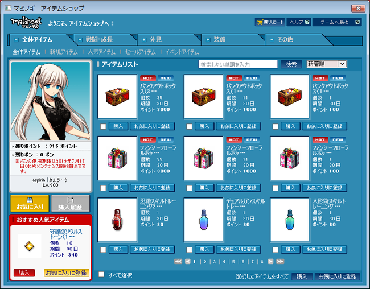Open the 新着順 sort dropdown
Viewport: 370px width, 289px height.
tap(327, 64)
